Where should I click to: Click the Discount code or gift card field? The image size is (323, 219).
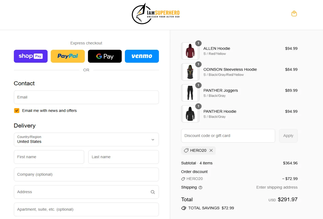228,136
